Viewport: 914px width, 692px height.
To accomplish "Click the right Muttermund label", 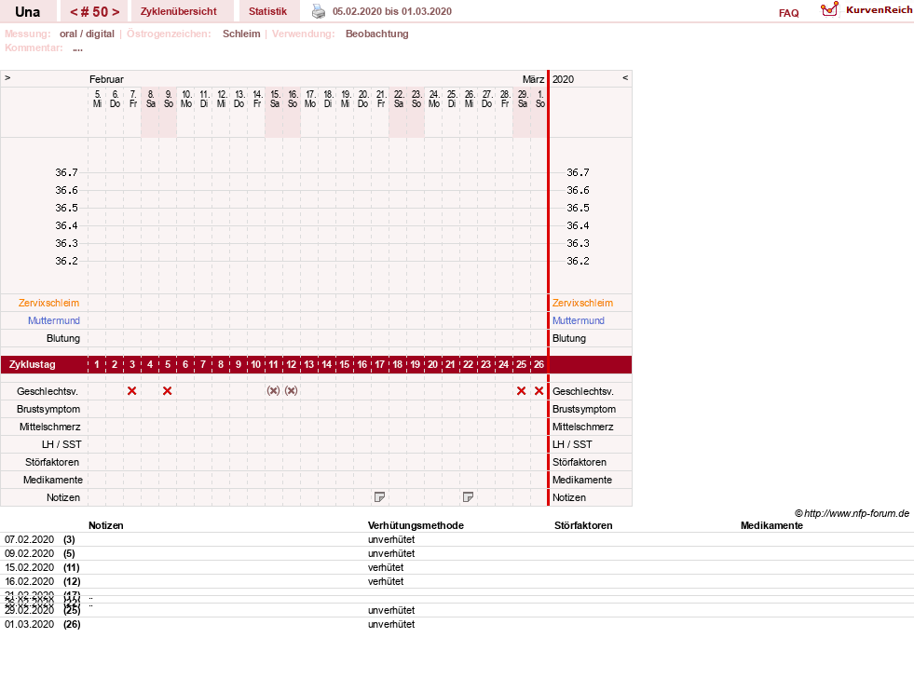I will [x=579, y=320].
